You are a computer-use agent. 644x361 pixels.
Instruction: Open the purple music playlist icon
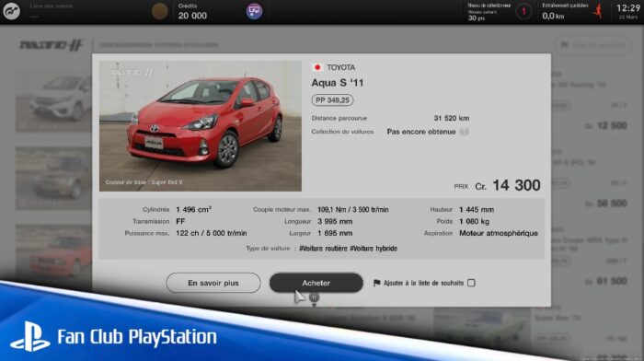[254, 11]
